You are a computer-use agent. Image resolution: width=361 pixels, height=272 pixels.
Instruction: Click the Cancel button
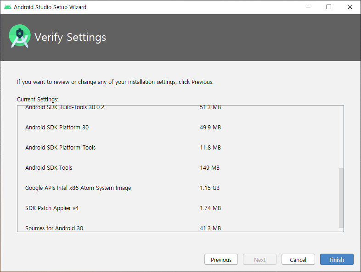(x=298, y=259)
